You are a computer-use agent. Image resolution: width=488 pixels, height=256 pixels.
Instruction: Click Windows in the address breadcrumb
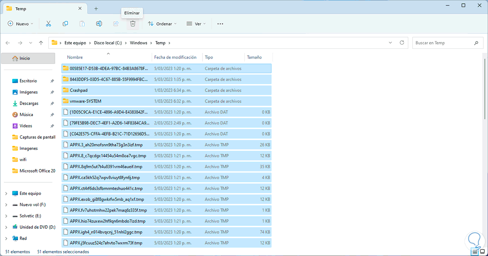point(138,43)
